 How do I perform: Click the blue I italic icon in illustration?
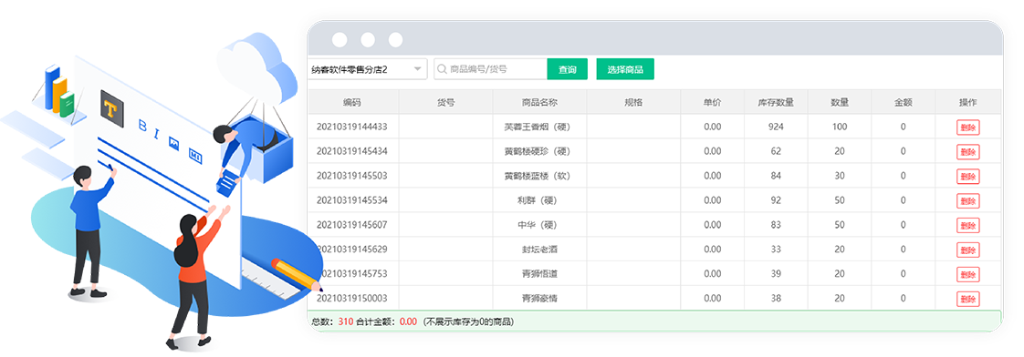point(157,134)
